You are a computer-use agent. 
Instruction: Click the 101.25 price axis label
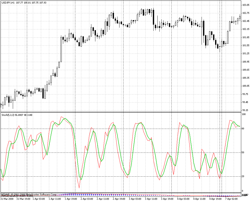click(245, 54)
